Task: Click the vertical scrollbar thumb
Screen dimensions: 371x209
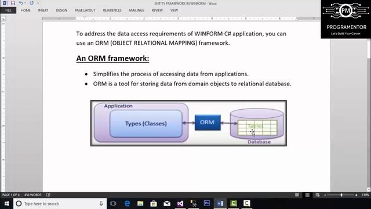Action: pos(369,49)
